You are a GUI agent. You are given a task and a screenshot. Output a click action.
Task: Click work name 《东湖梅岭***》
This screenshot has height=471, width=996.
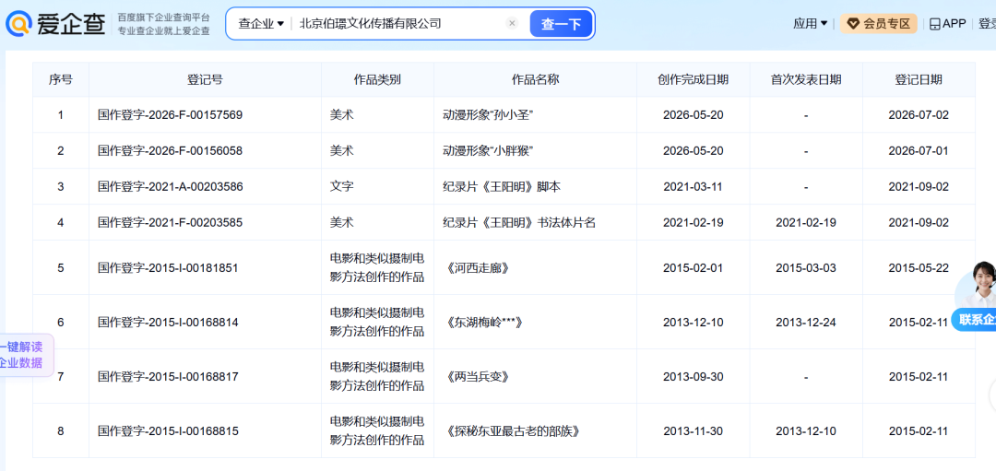(x=485, y=322)
